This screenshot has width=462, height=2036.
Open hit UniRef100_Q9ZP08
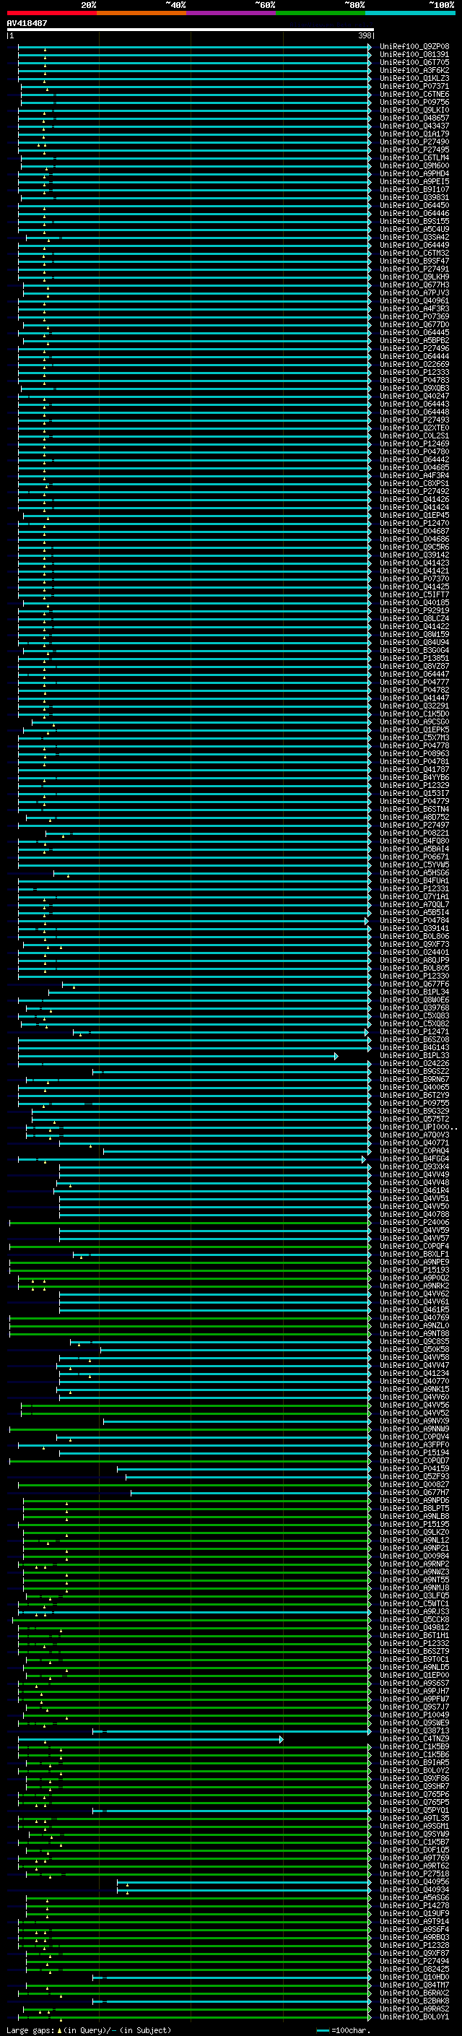click(414, 47)
